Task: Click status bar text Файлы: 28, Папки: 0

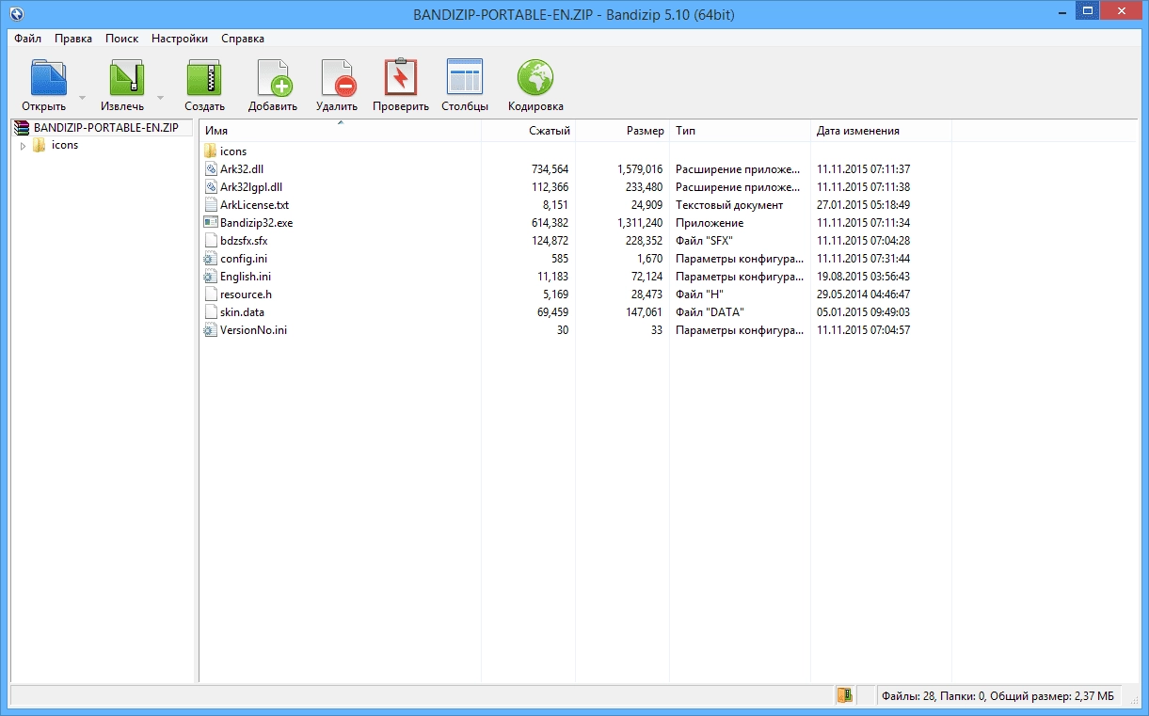Action: pos(934,697)
